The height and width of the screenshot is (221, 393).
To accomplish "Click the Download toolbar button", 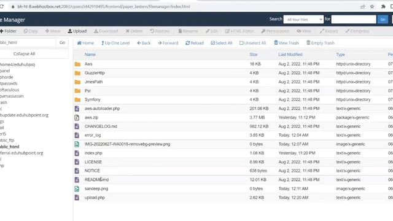I will (106, 31).
